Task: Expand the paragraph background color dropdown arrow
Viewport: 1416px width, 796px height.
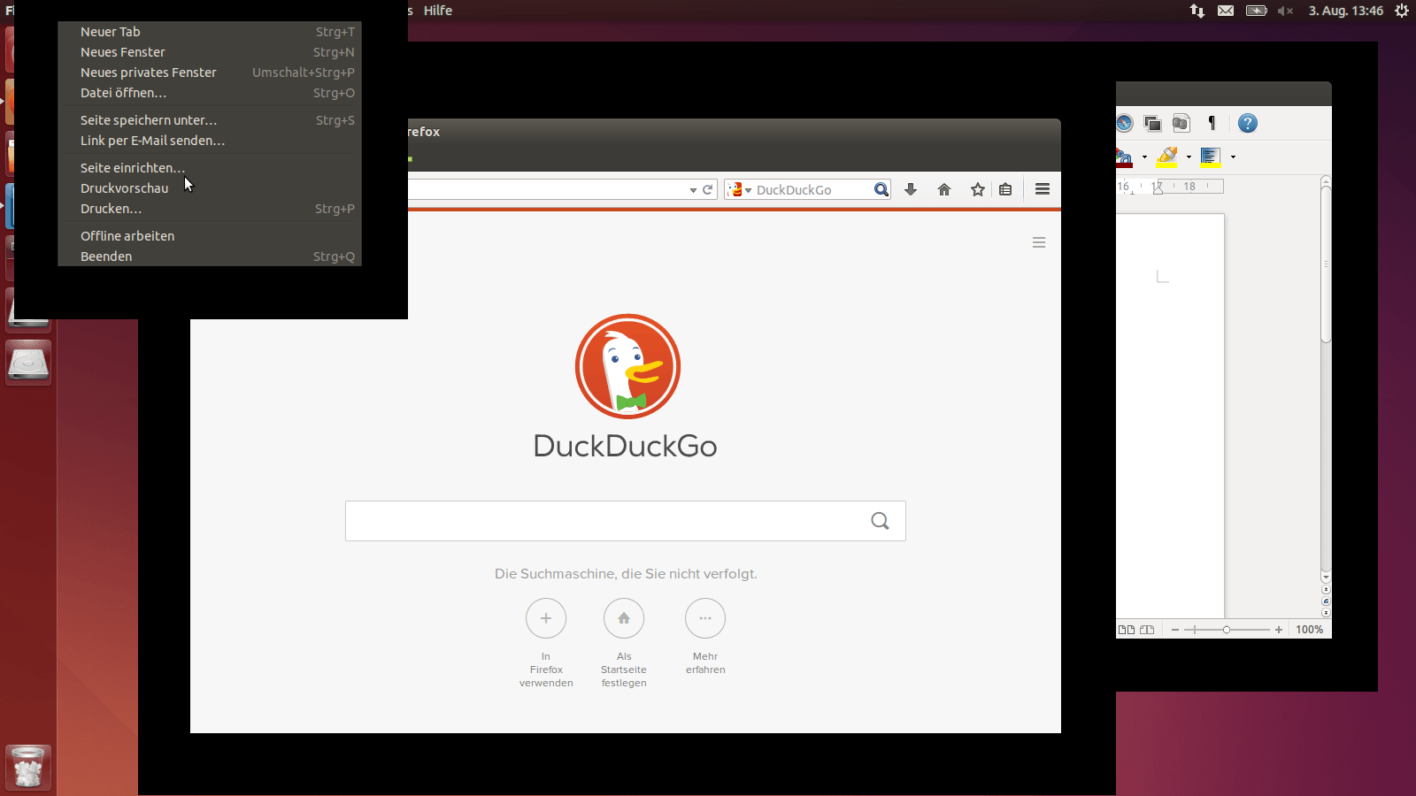Action: coord(1233,157)
